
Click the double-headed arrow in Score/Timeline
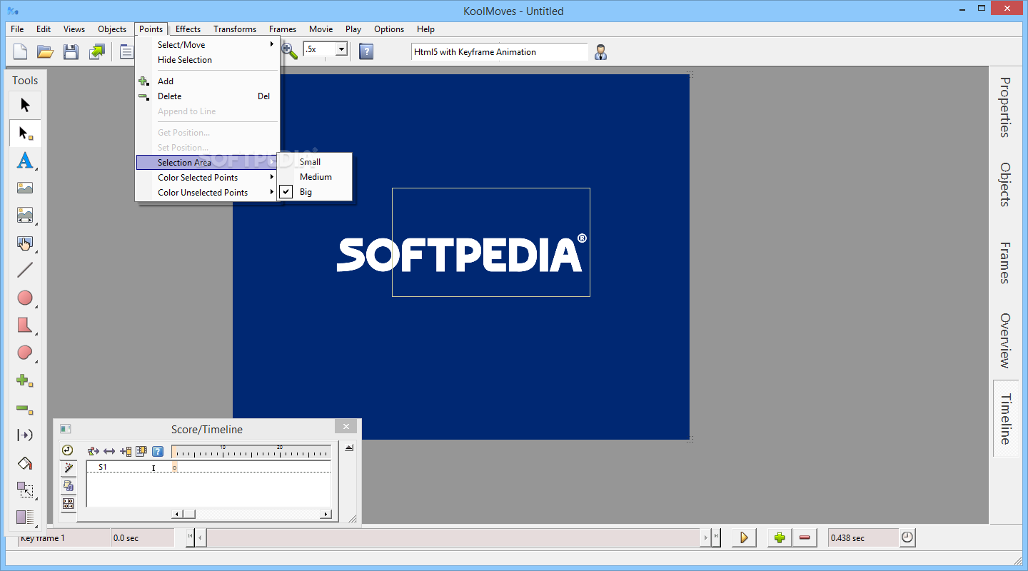pos(109,451)
